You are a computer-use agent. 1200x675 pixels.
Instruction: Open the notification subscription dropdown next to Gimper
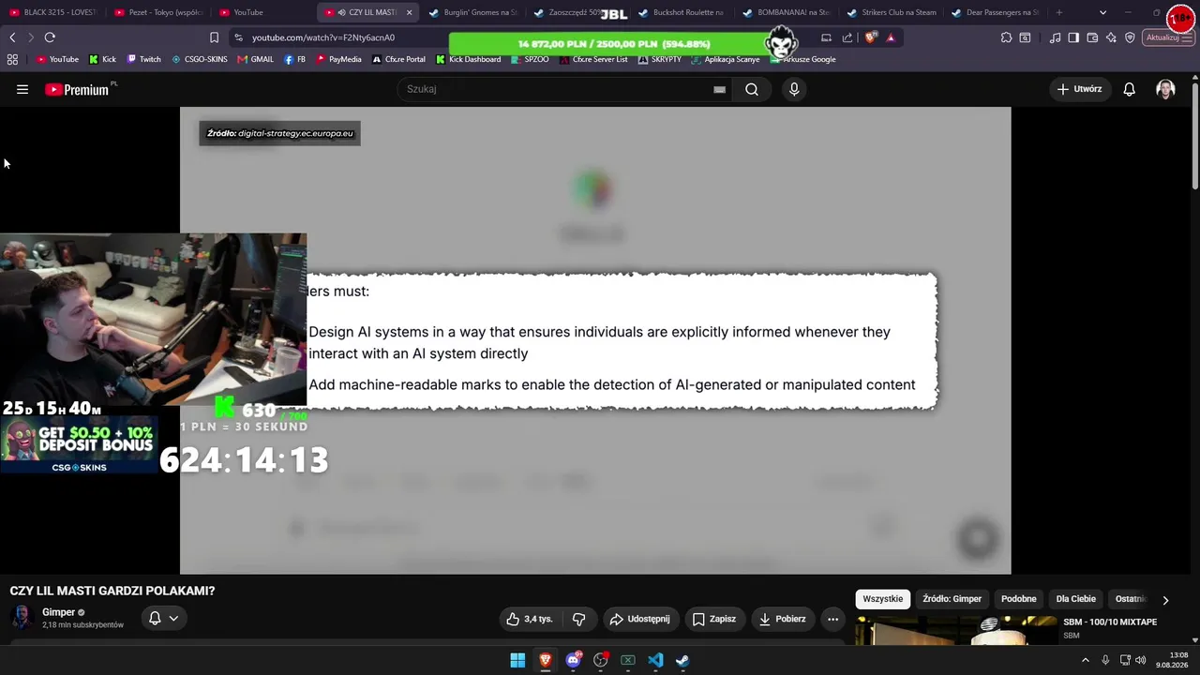(x=163, y=618)
